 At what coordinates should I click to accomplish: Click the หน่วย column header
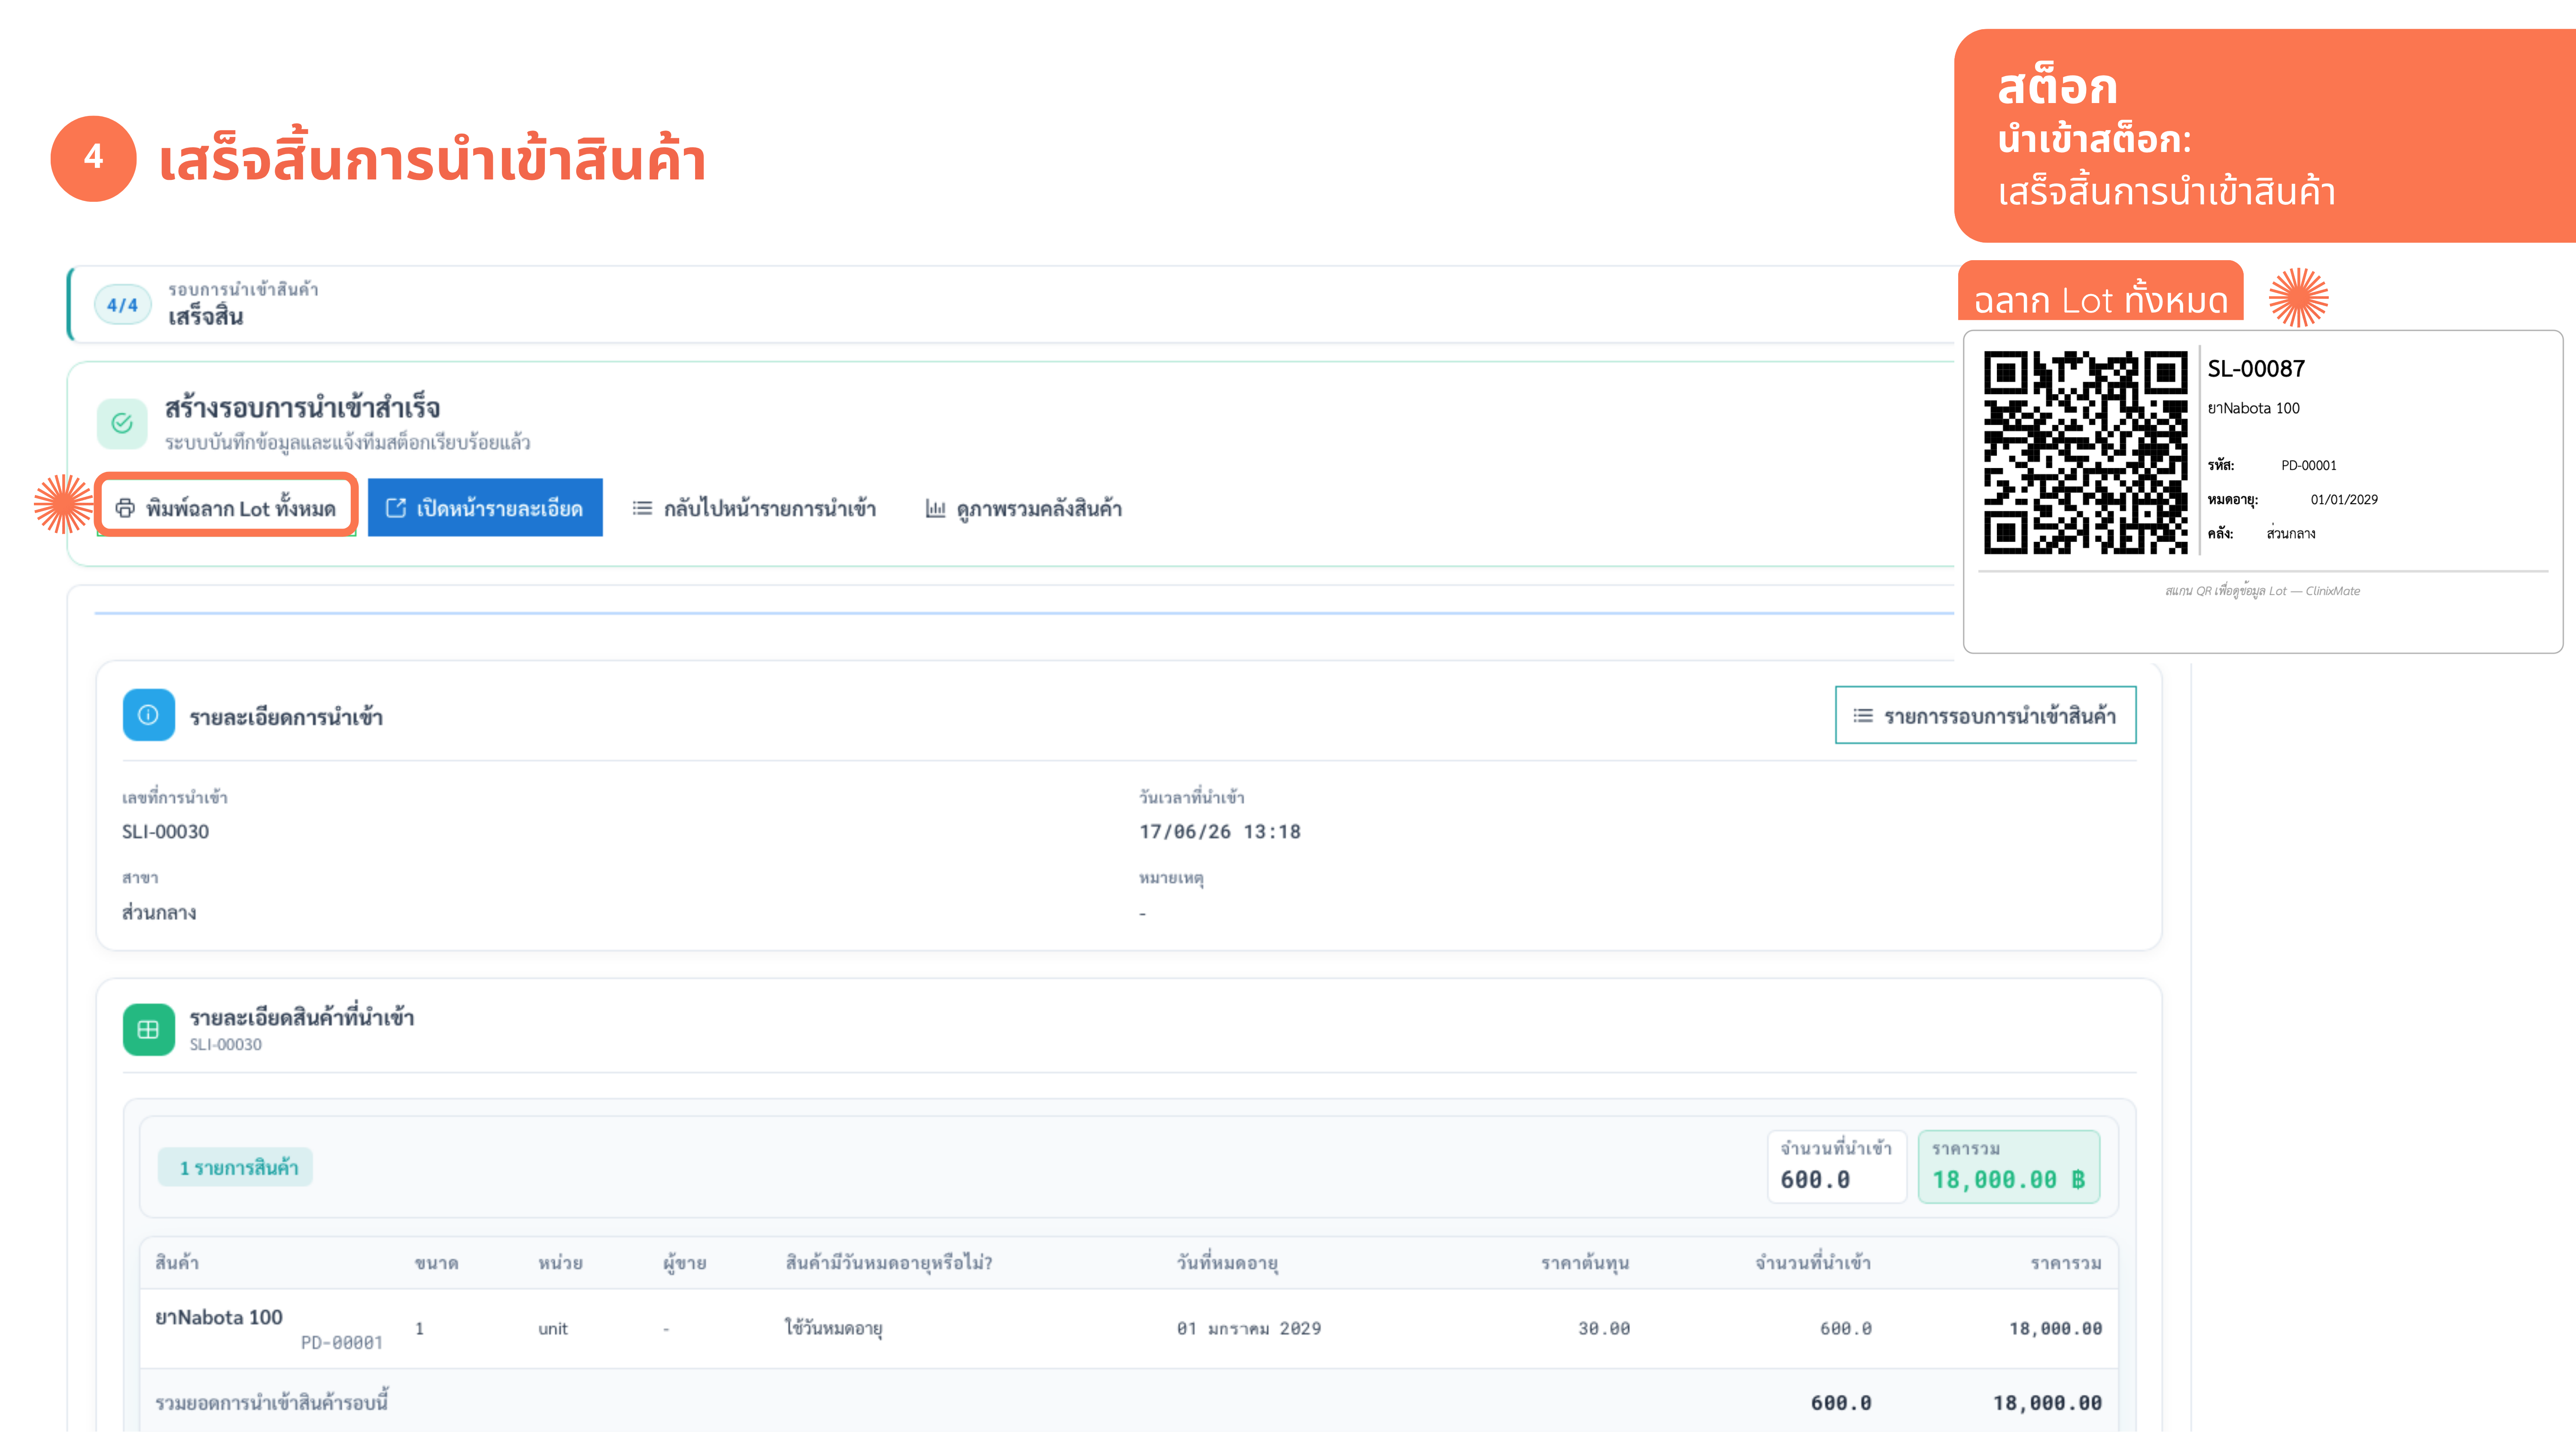[x=561, y=1263]
